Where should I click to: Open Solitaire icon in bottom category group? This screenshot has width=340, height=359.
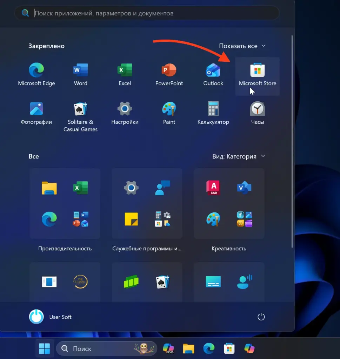coord(162,282)
